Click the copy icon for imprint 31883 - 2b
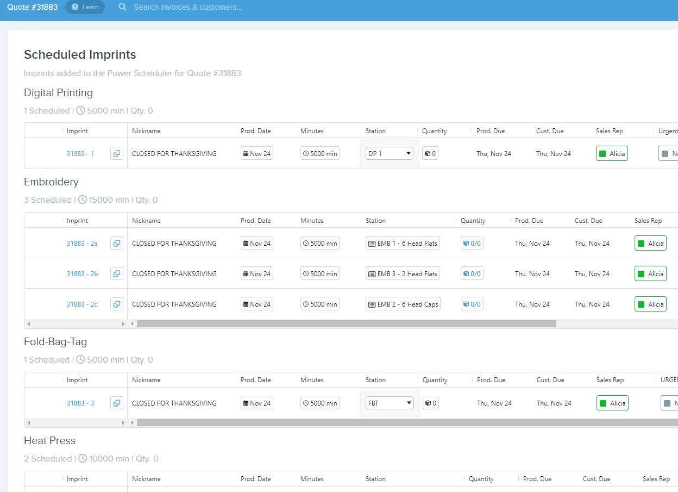The image size is (678, 492). 117,273
